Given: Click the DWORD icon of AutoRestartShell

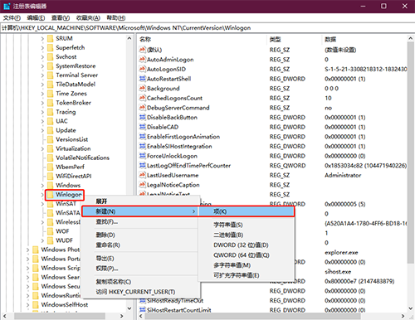Looking at the screenshot, I should [x=142, y=79].
